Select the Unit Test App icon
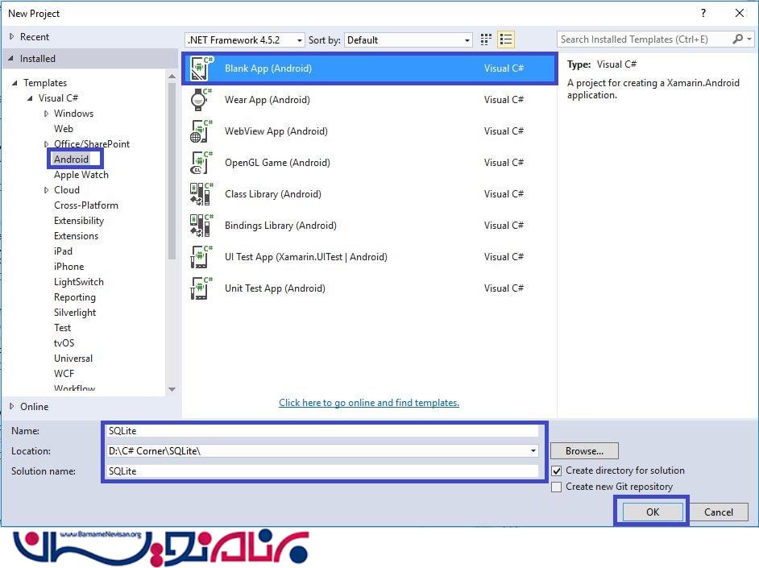The image size is (759, 568). [200, 288]
